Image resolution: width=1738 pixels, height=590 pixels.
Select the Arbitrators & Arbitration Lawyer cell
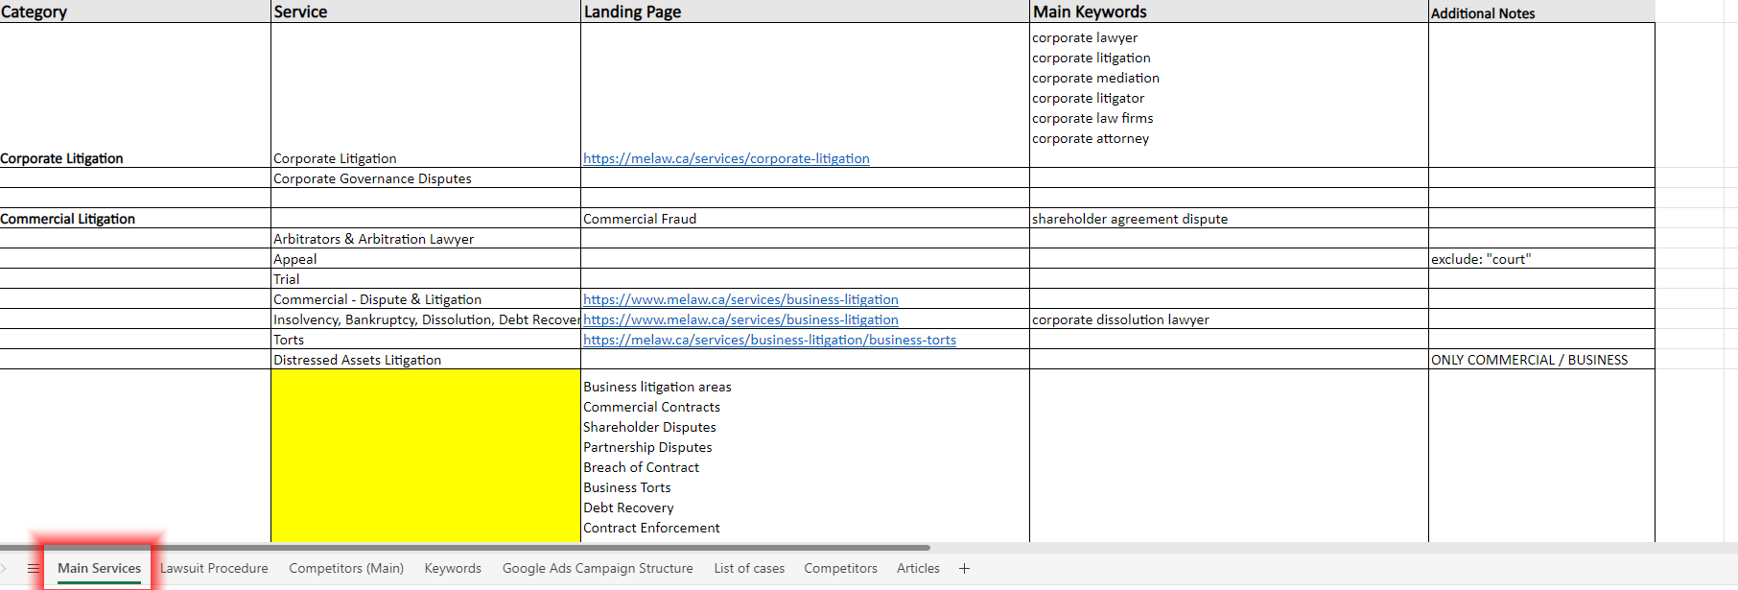tap(426, 239)
